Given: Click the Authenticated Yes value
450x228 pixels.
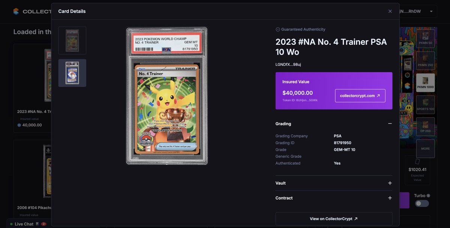Looking at the screenshot, I should (337, 163).
